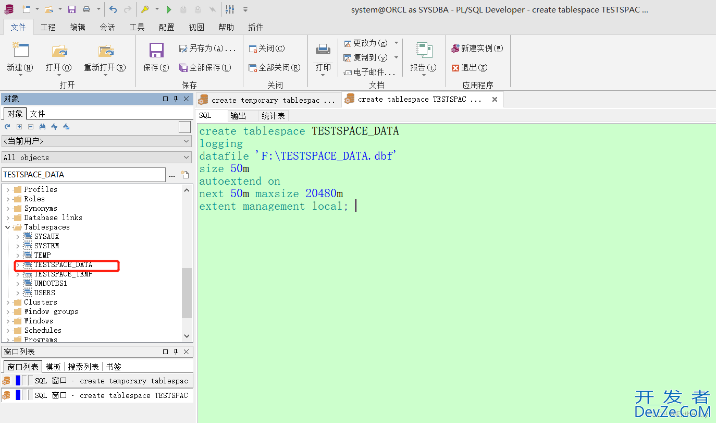Open the Preferences sliders icon
716x423 pixels.
[x=230, y=9]
